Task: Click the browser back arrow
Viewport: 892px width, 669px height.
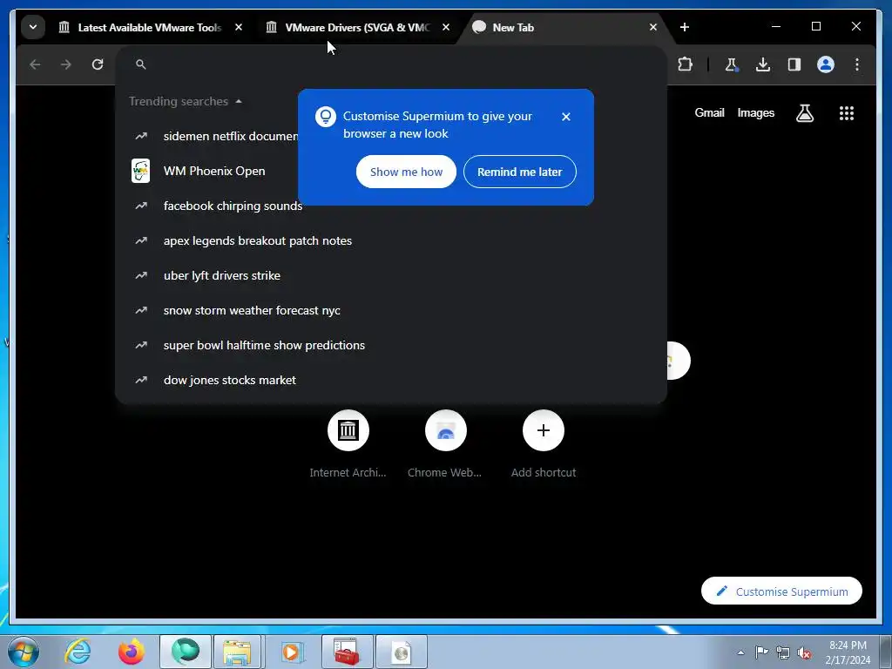Action: [35, 64]
